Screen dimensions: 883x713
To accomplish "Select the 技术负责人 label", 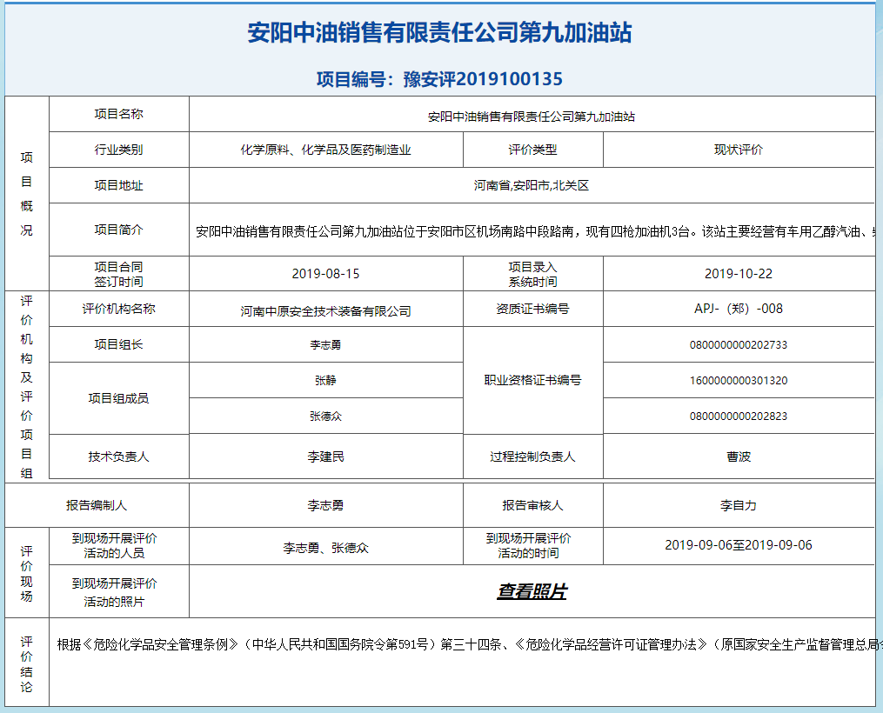I will click(x=119, y=456).
